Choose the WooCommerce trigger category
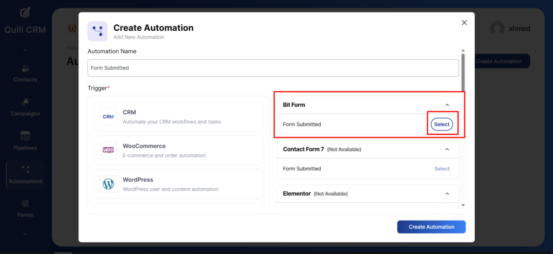Screen dimensions: 553x254 (178, 150)
